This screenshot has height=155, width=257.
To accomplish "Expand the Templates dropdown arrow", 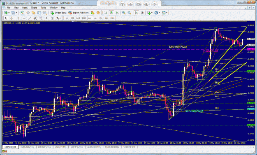I will tap(167, 13).
